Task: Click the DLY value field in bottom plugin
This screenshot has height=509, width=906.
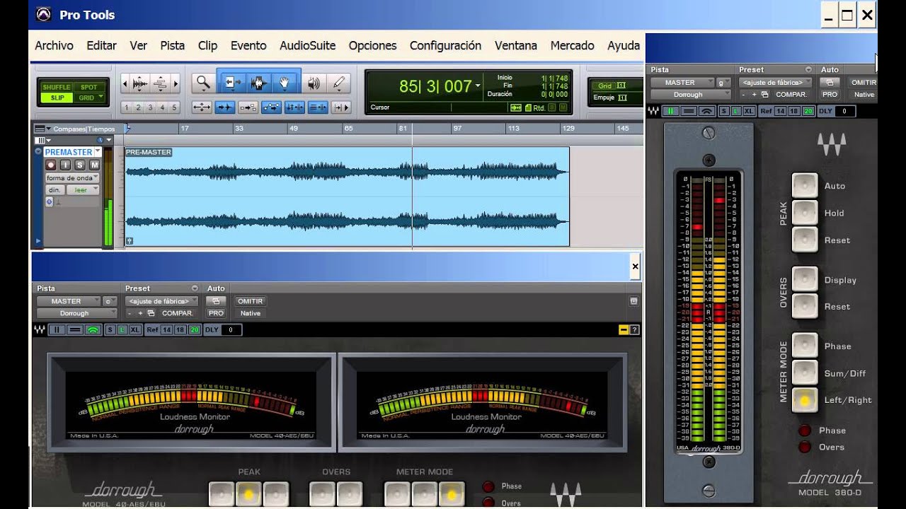Action: click(232, 330)
